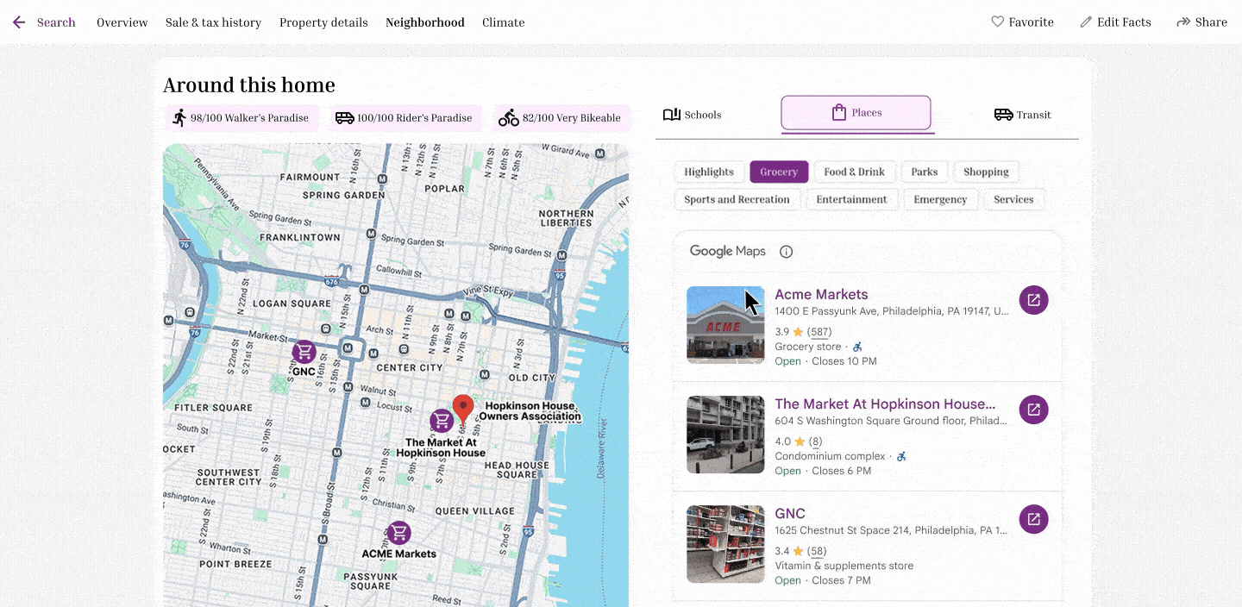
Task: Open the Transit tab
Action: pyautogui.click(x=1022, y=114)
